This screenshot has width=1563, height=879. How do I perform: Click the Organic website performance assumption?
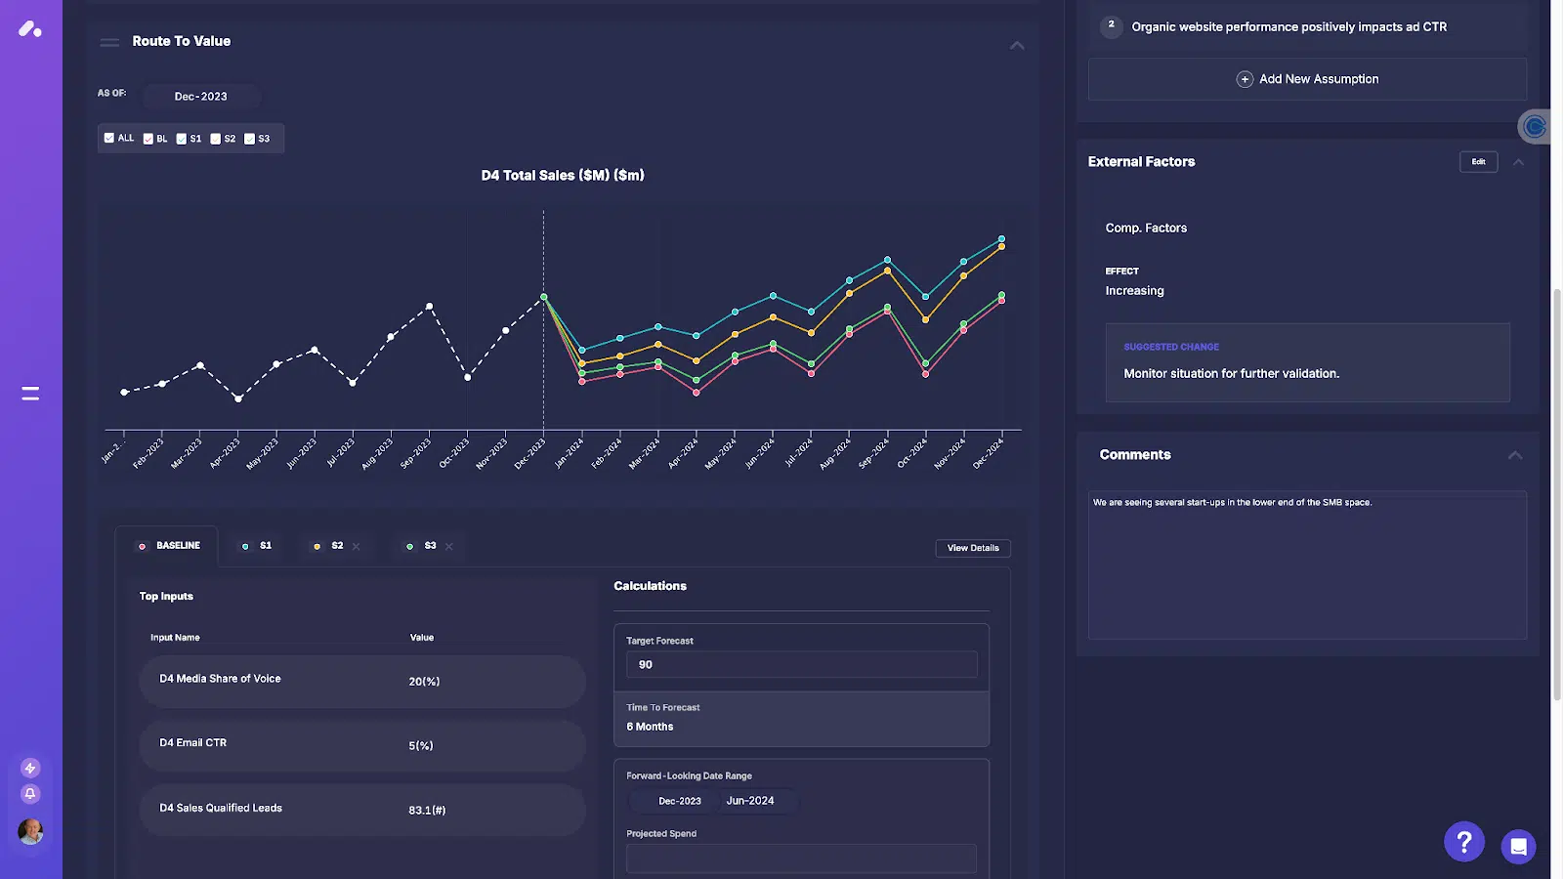1288,27
